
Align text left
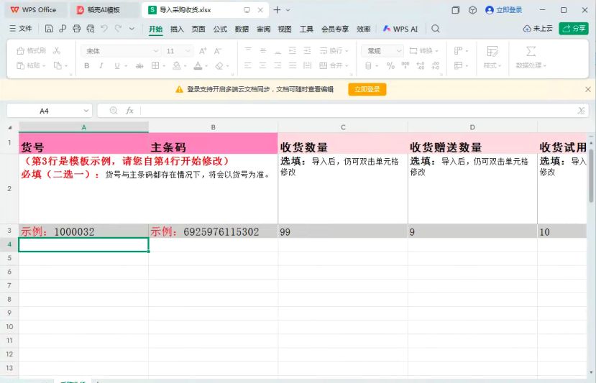pyautogui.click(x=248, y=65)
